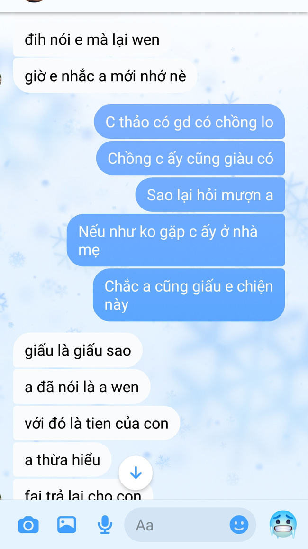308x549 pixels.
Task: Open the photo gallery picker icon
Action: 67,524
